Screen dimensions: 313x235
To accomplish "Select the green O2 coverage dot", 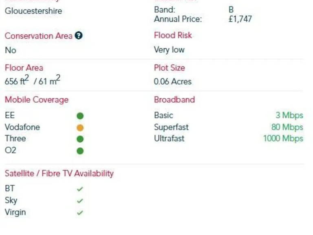I will [80, 151].
